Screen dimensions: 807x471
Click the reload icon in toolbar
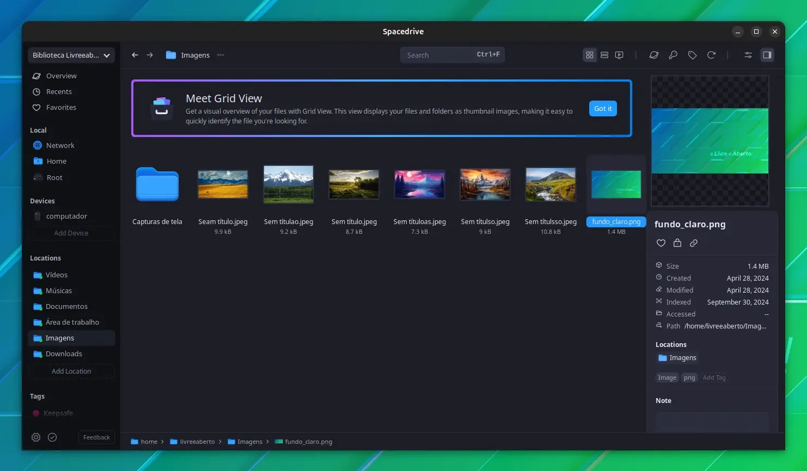[x=711, y=55]
